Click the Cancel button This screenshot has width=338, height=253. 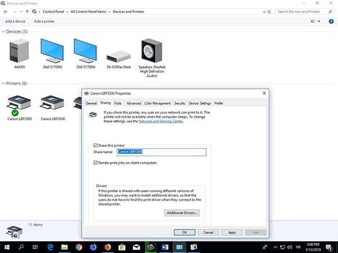click(208, 232)
